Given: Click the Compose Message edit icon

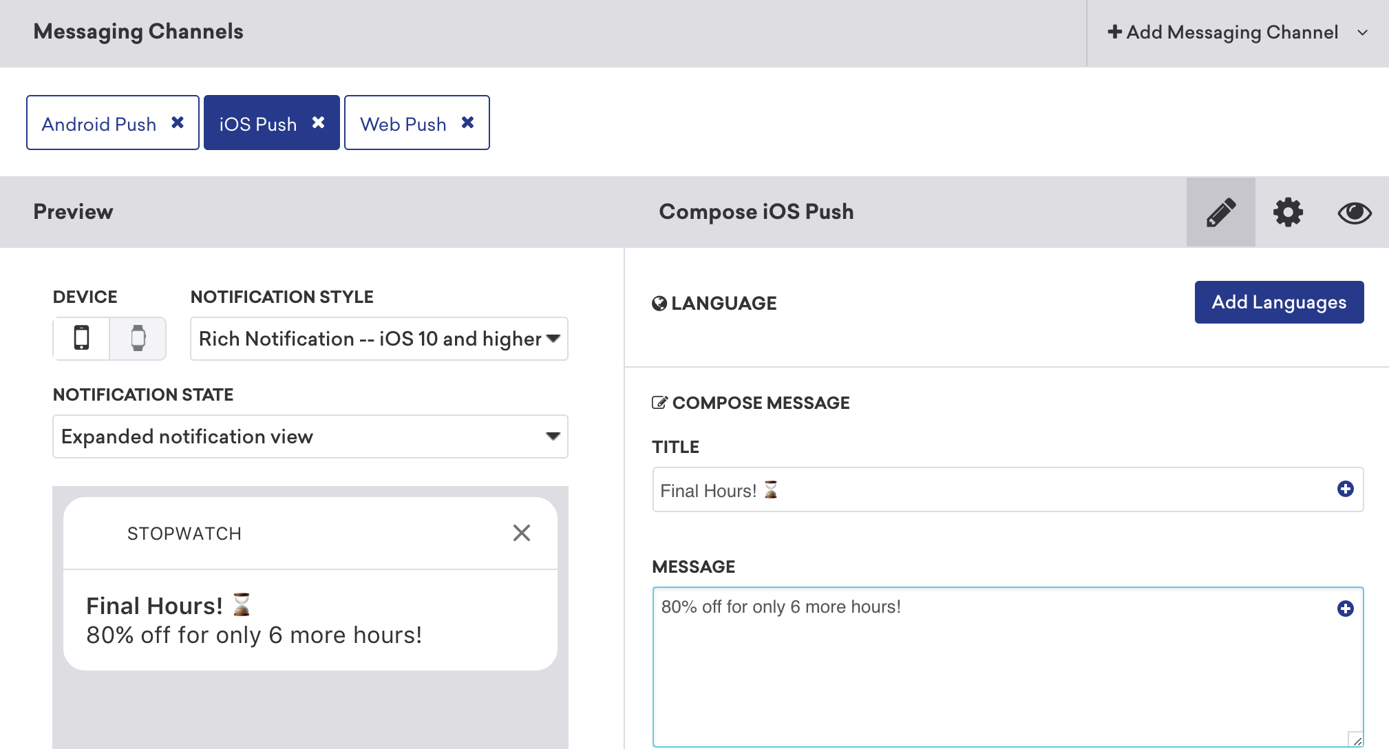Looking at the screenshot, I should (x=659, y=403).
